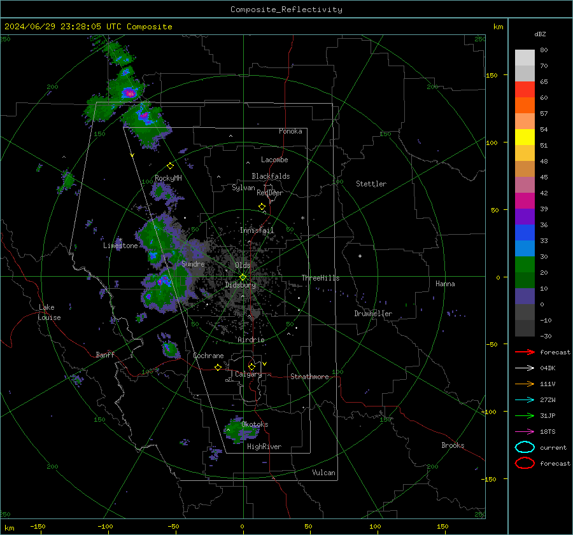Click the 04DK legend text
573x535 pixels.
click(x=548, y=368)
